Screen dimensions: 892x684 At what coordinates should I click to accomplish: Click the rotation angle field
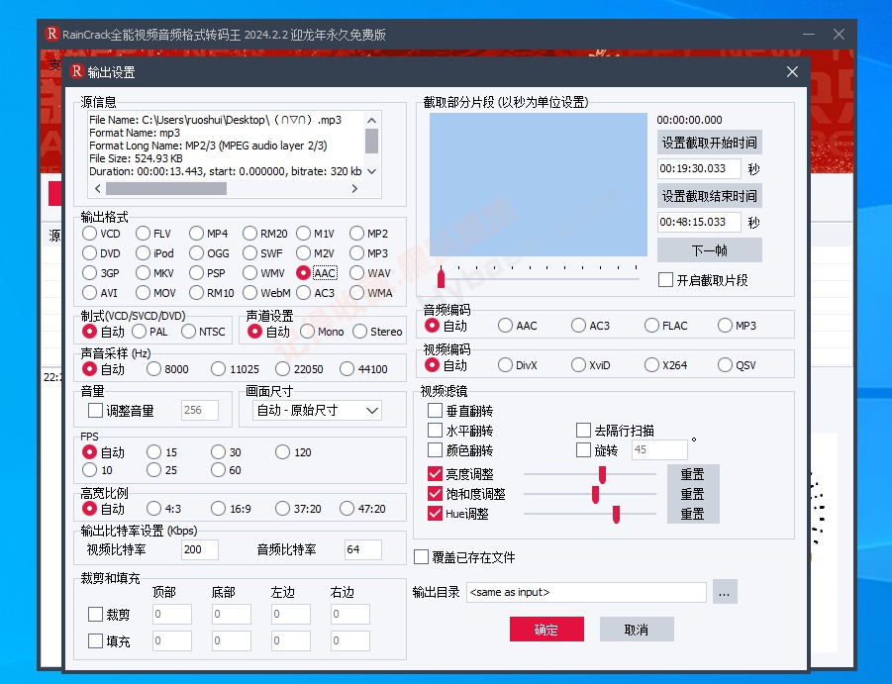tap(659, 449)
